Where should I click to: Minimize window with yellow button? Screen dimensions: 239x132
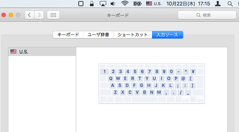pyautogui.click(x=11, y=15)
